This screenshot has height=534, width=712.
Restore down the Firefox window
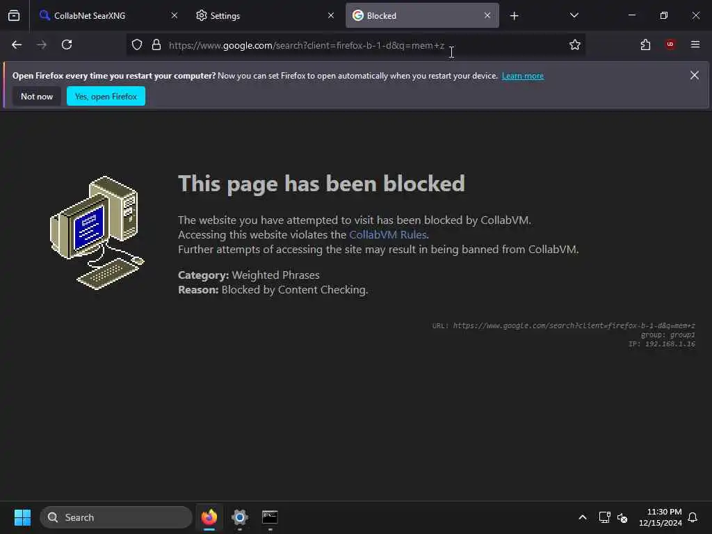[663, 15]
